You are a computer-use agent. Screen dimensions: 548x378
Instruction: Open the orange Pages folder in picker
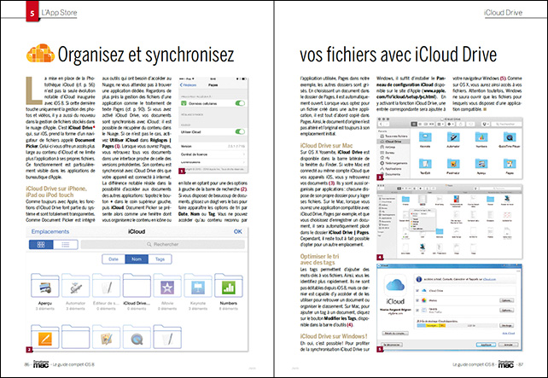tap(45, 336)
